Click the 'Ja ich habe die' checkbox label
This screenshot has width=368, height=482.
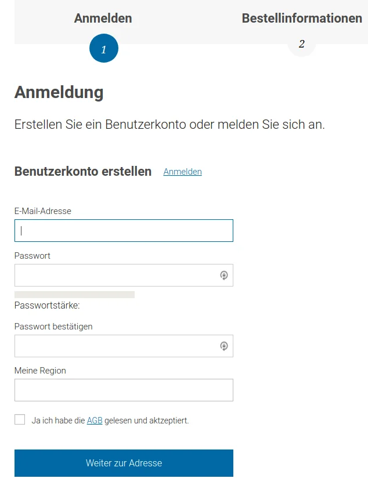tap(58, 421)
